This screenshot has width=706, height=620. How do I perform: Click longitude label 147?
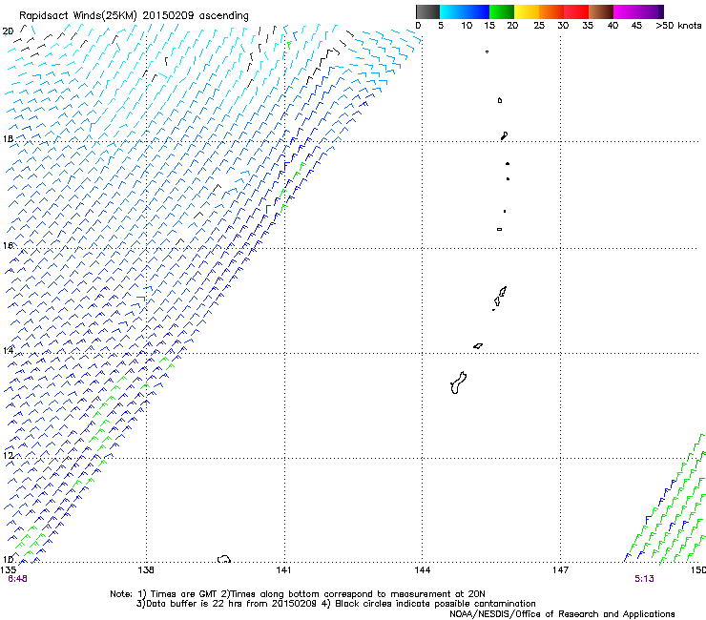point(560,570)
